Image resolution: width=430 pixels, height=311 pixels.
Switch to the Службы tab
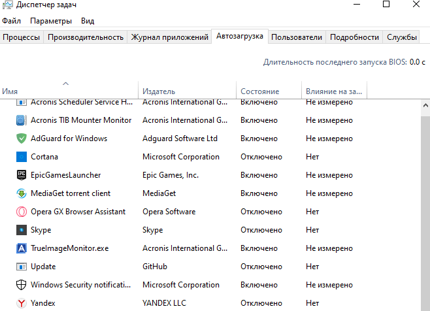pyautogui.click(x=402, y=37)
